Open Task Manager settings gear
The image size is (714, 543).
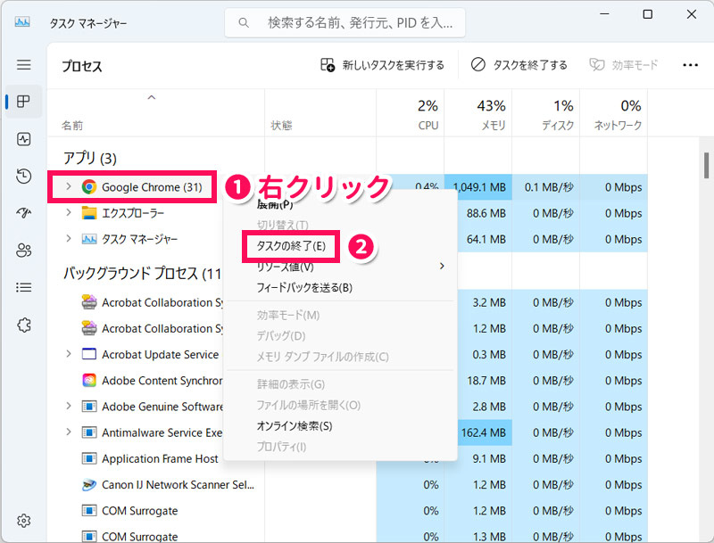pos(24,521)
